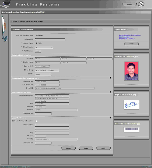Open the Gender dropdown
152x168 pixels.
coord(43,74)
